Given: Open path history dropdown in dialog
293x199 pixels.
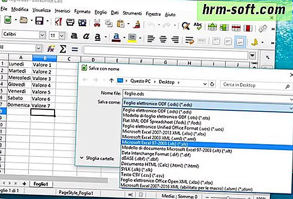Looking at the screenshot, I should click(205, 84).
